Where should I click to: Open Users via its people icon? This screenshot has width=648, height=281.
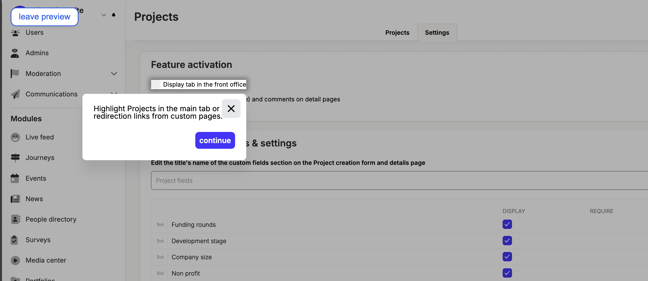[x=15, y=33]
